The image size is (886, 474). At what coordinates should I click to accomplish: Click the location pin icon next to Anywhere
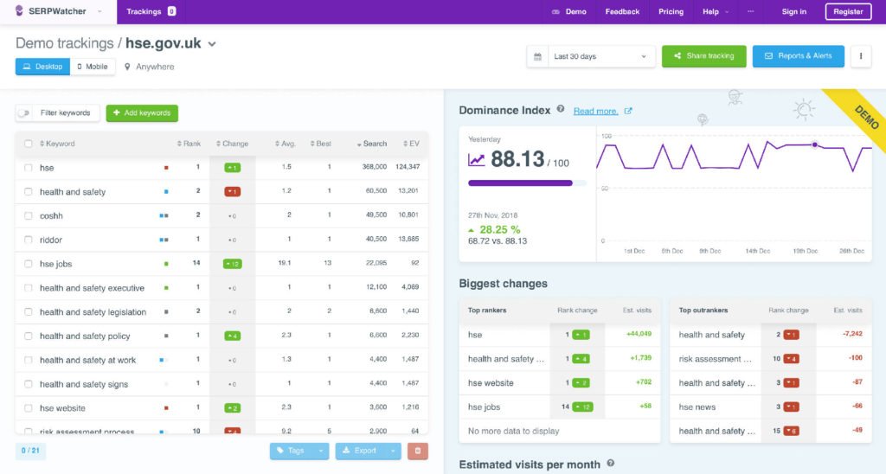[127, 67]
